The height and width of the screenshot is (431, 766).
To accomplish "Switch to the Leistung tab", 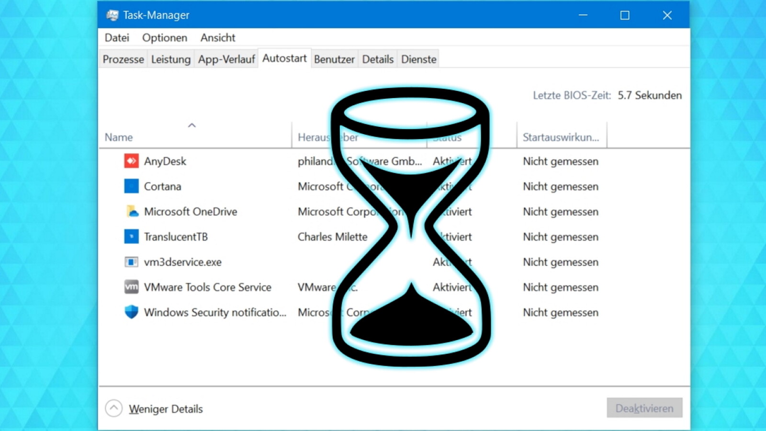I will (170, 58).
